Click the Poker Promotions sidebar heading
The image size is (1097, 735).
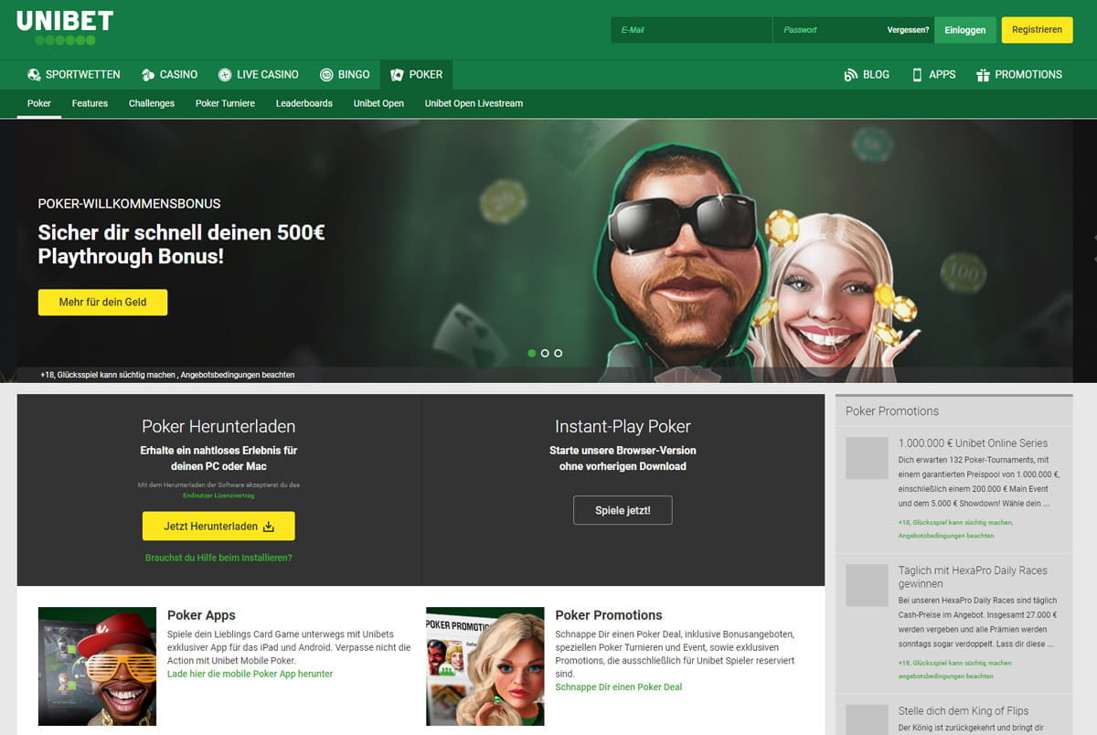click(892, 411)
